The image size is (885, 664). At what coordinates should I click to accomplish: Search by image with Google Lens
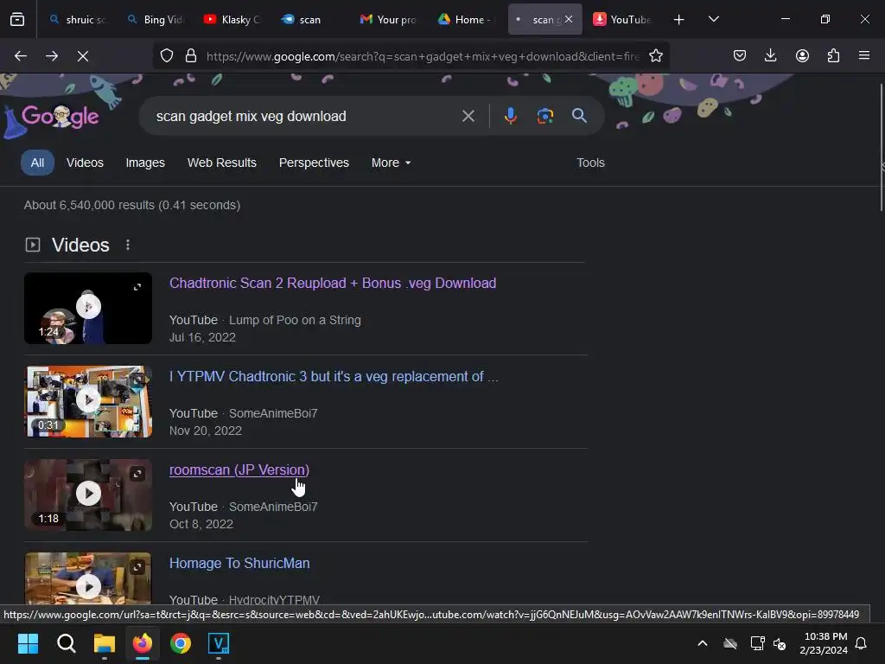click(x=544, y=116)
